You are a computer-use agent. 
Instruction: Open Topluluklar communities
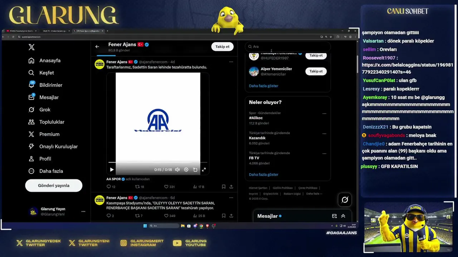[x=47, y=122]
